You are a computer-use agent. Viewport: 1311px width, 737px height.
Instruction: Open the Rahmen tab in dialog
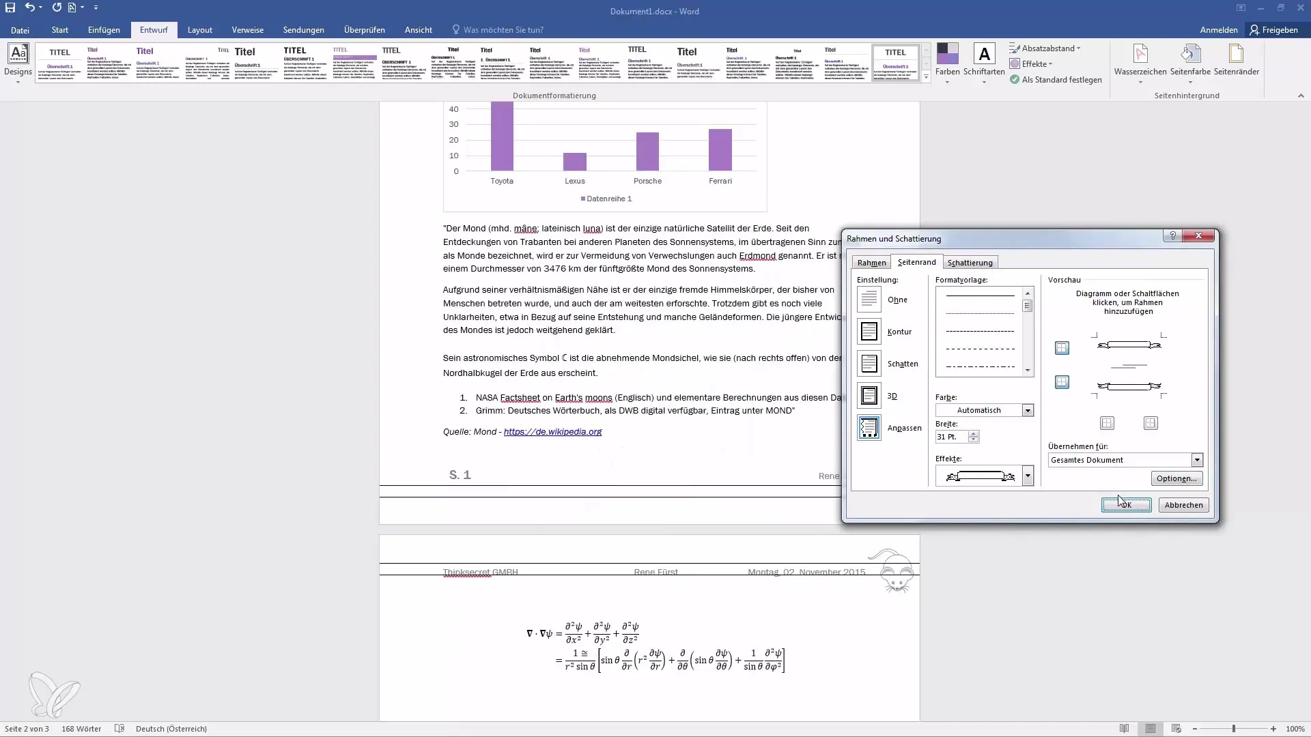click(x=871, y=263)
